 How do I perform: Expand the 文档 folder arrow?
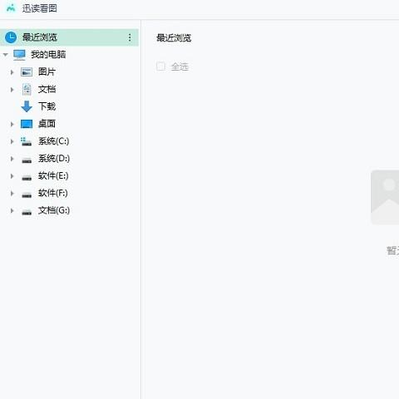(12, 90)
